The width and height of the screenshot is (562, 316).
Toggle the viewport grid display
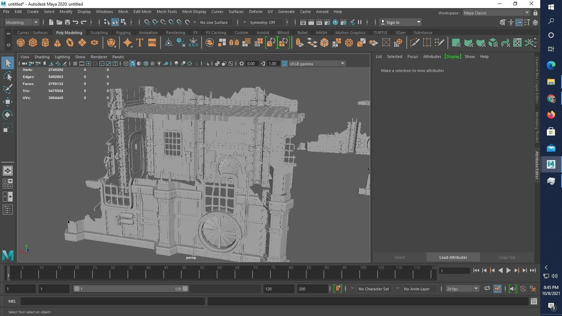pyautogui.click(x=75, y=64)
